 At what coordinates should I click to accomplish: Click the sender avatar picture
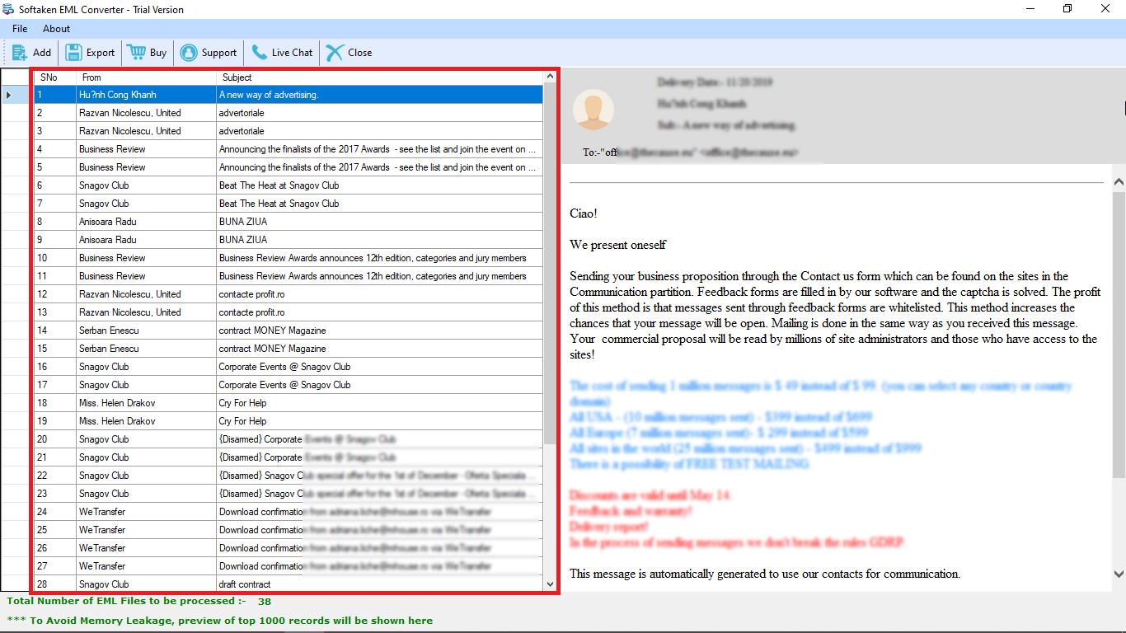click(594, 110)
